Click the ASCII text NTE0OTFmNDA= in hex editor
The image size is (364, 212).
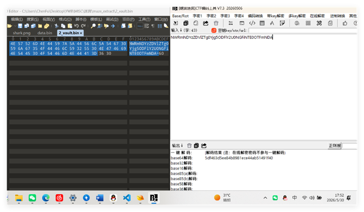(x=144, y=53)
